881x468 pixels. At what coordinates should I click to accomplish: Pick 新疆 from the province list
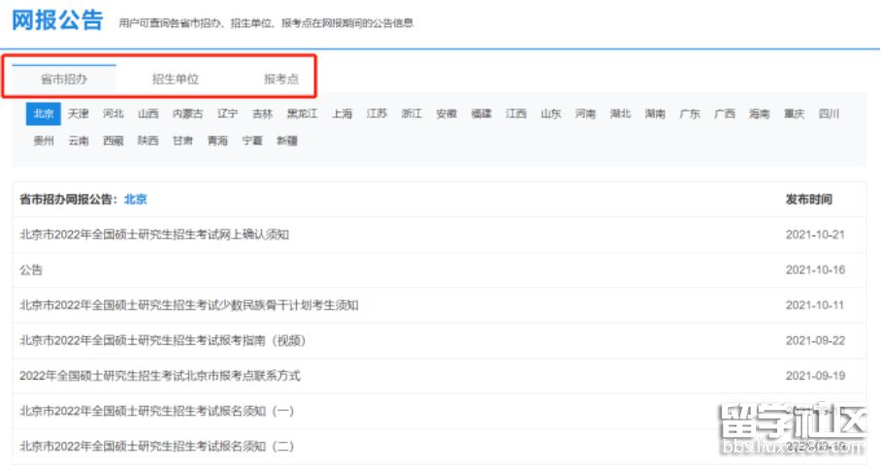[x=286, y=140]
